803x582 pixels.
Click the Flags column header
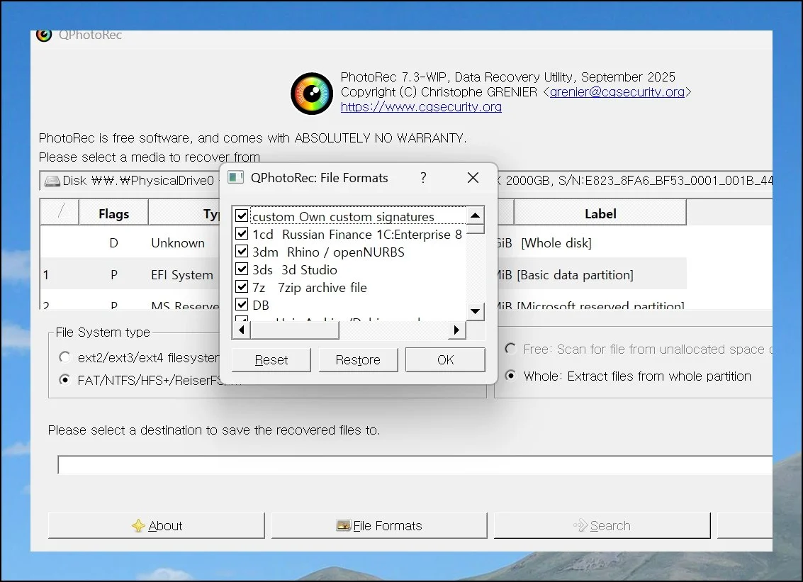pyautogui.click(x=113, y=213)
